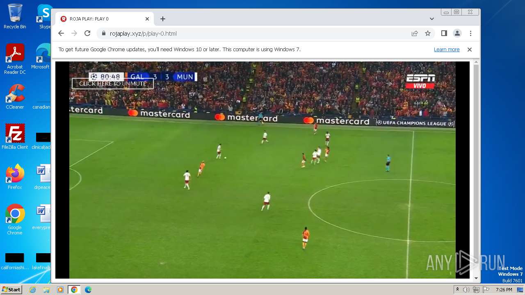Expand the tab search dropdown
The width and height of the screenshot is (525, 295).
[432, 19]
